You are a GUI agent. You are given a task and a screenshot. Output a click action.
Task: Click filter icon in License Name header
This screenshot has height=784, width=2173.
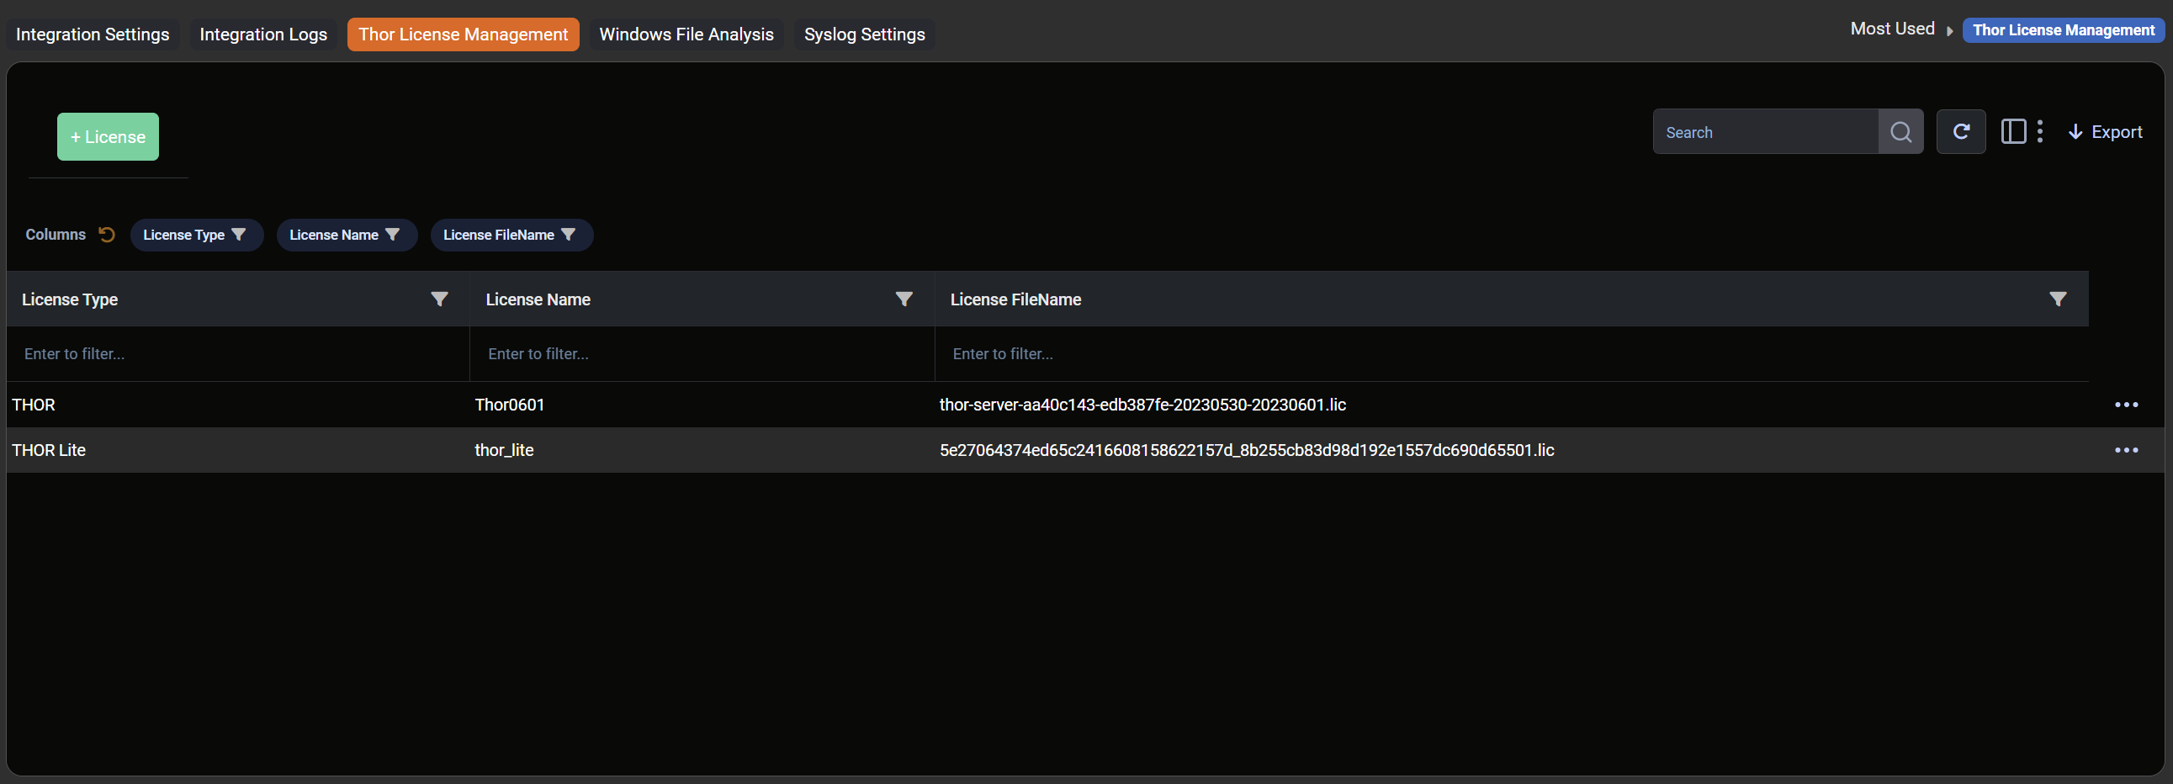click(x=904, y=299)
